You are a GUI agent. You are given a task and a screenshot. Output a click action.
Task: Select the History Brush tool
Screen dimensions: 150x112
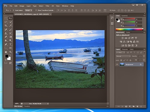[x=10, y=33]
